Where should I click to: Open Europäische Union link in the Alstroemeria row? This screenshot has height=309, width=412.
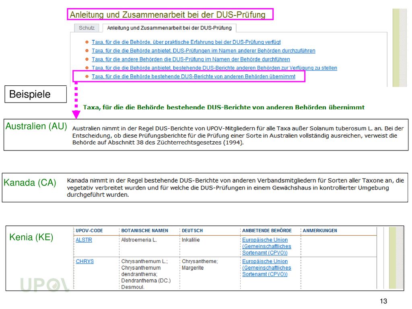coord(266,246)
